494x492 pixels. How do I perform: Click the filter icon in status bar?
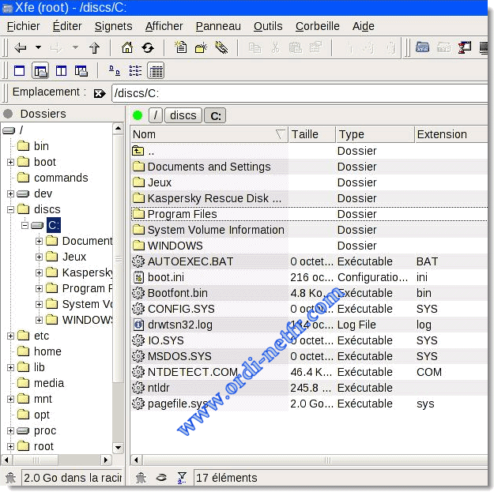[182, 478]
